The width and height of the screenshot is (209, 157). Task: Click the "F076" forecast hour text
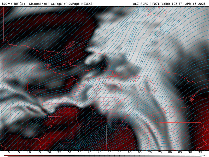pyautogui.click(x=156, y=4)
